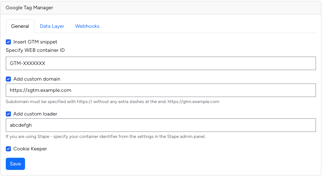Untick the Cookie Keeper checkbox
Viewport: 322px width, 176px height.
[8, 149]
